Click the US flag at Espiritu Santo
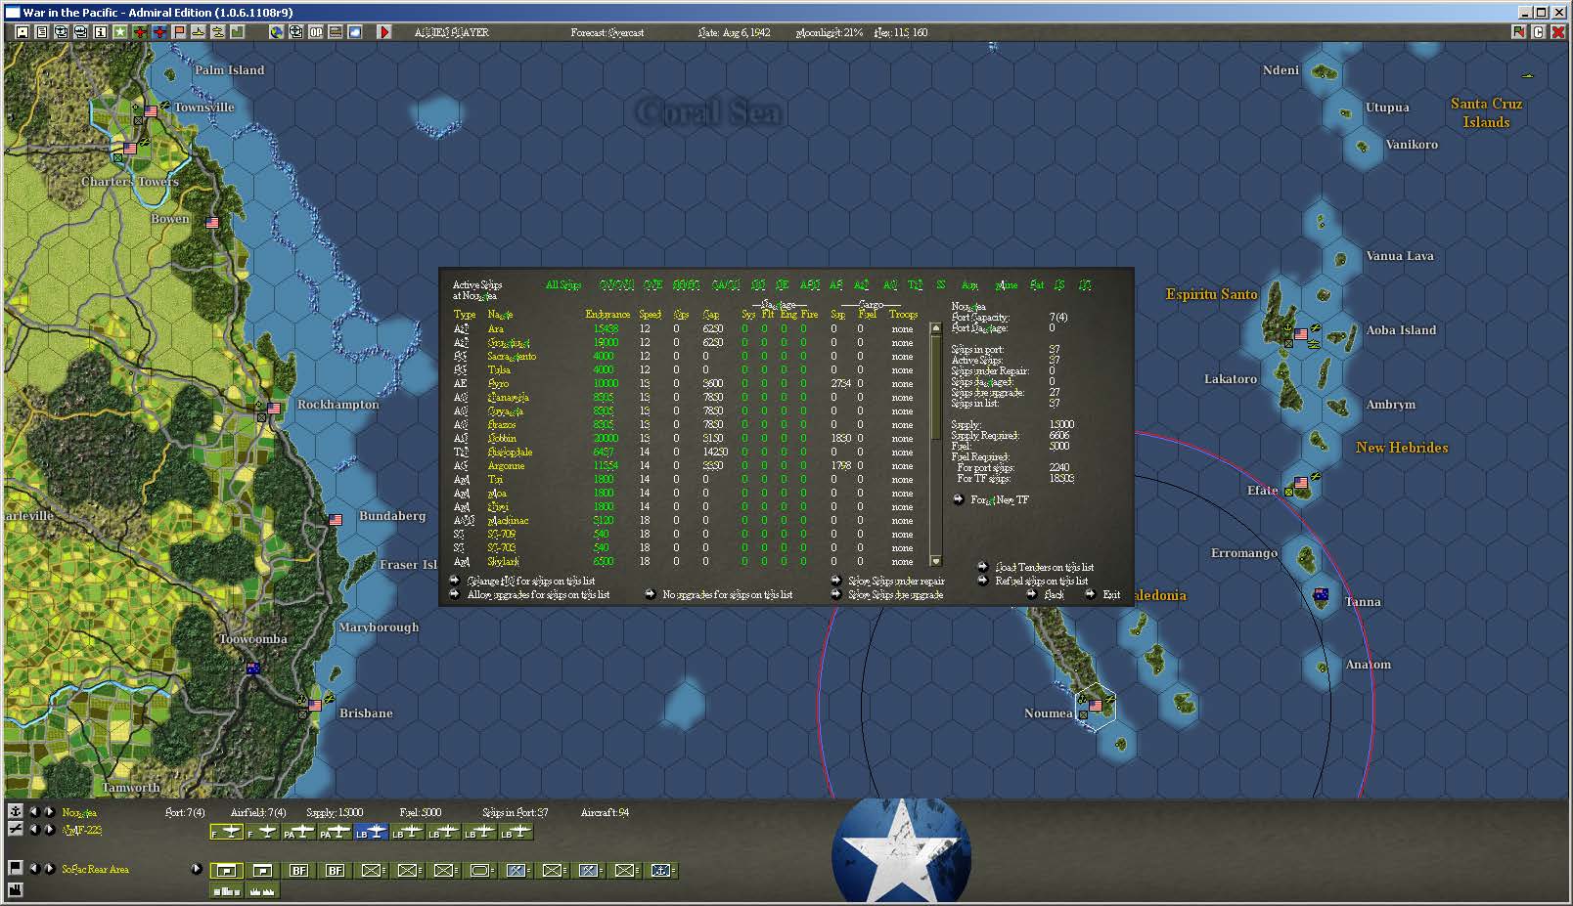The height and width of the screenshot is (906, 1573). 1301,334
